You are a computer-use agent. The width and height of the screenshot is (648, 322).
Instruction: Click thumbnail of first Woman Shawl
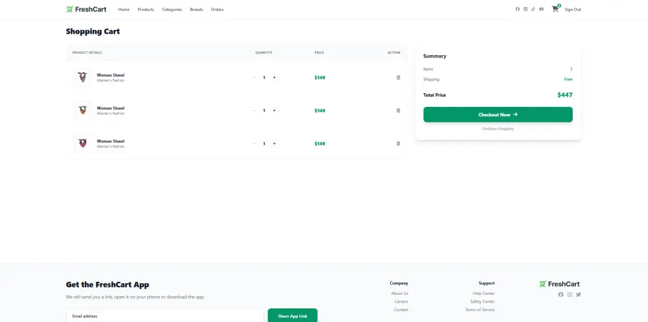83,77
